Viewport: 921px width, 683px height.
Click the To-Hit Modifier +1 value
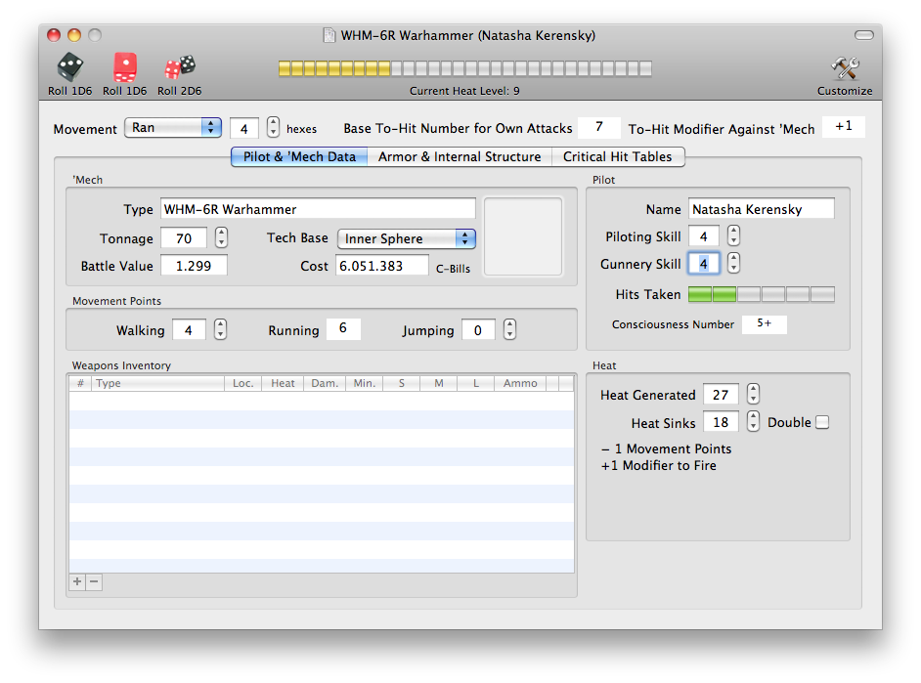844,127
